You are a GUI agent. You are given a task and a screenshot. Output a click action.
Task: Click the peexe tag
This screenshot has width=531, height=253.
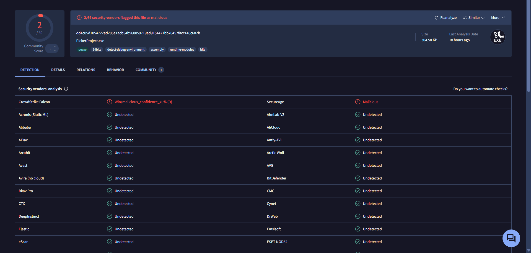(x=82, y=50)
